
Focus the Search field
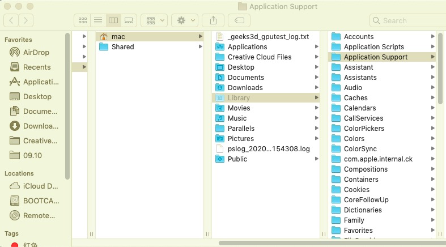click(x=408, y=20)
